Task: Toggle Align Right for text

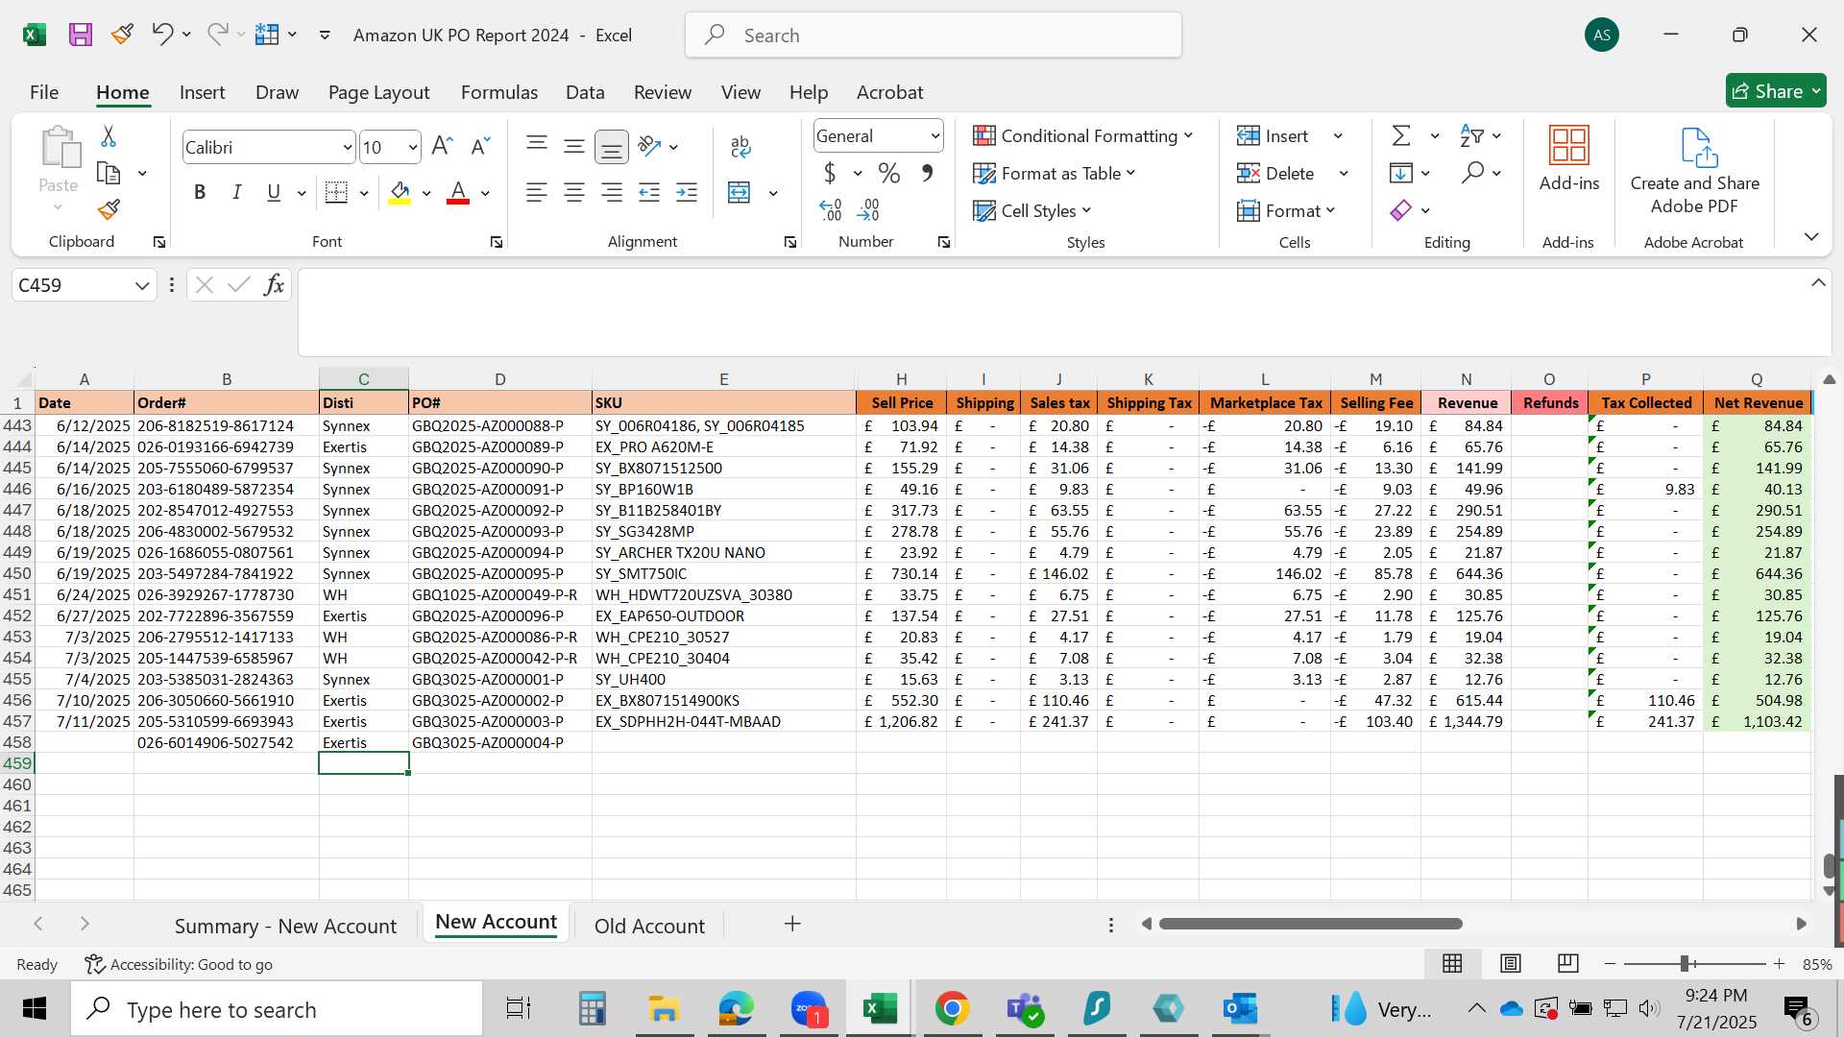Action: coord(612,193)
